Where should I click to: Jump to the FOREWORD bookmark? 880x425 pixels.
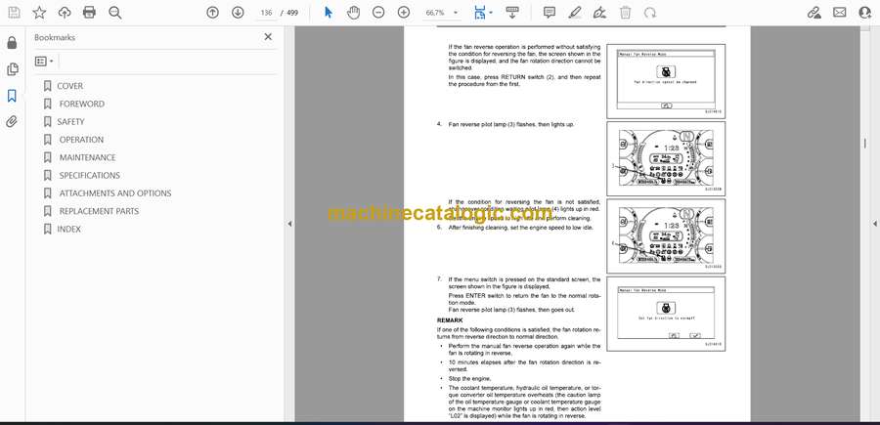click(x=81, y=104)
